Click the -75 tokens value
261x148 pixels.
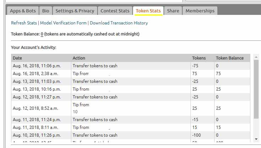[x=195, y=66]
